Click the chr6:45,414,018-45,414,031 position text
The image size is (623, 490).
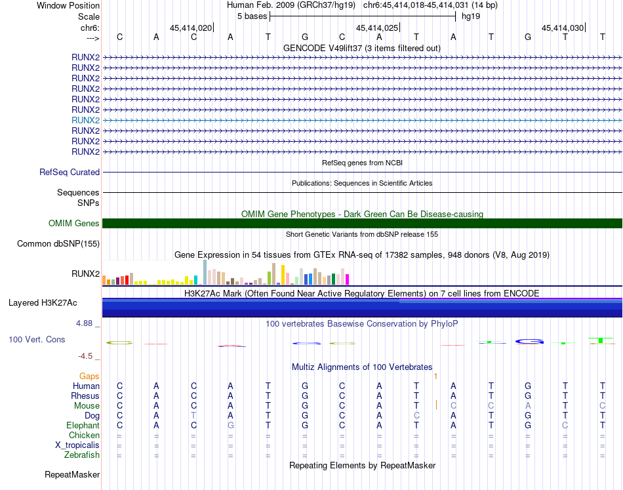(430, 5)
